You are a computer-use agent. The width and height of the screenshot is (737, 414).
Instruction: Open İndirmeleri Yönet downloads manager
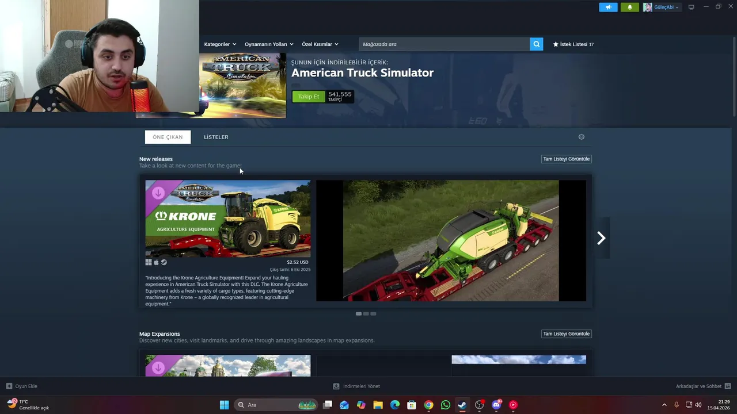tap(356, 386)
